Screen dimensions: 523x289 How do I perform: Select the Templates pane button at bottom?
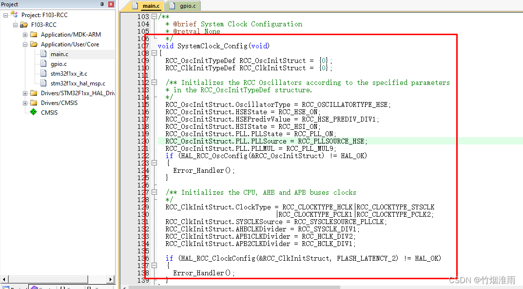(89, 287)
